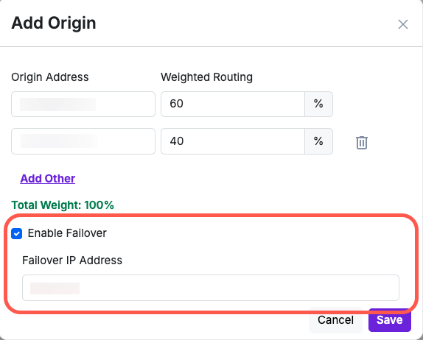Viewport: 423px width, 340px height.
Task: Click the blurred value in Failover IP field
Action: (55, 288)
